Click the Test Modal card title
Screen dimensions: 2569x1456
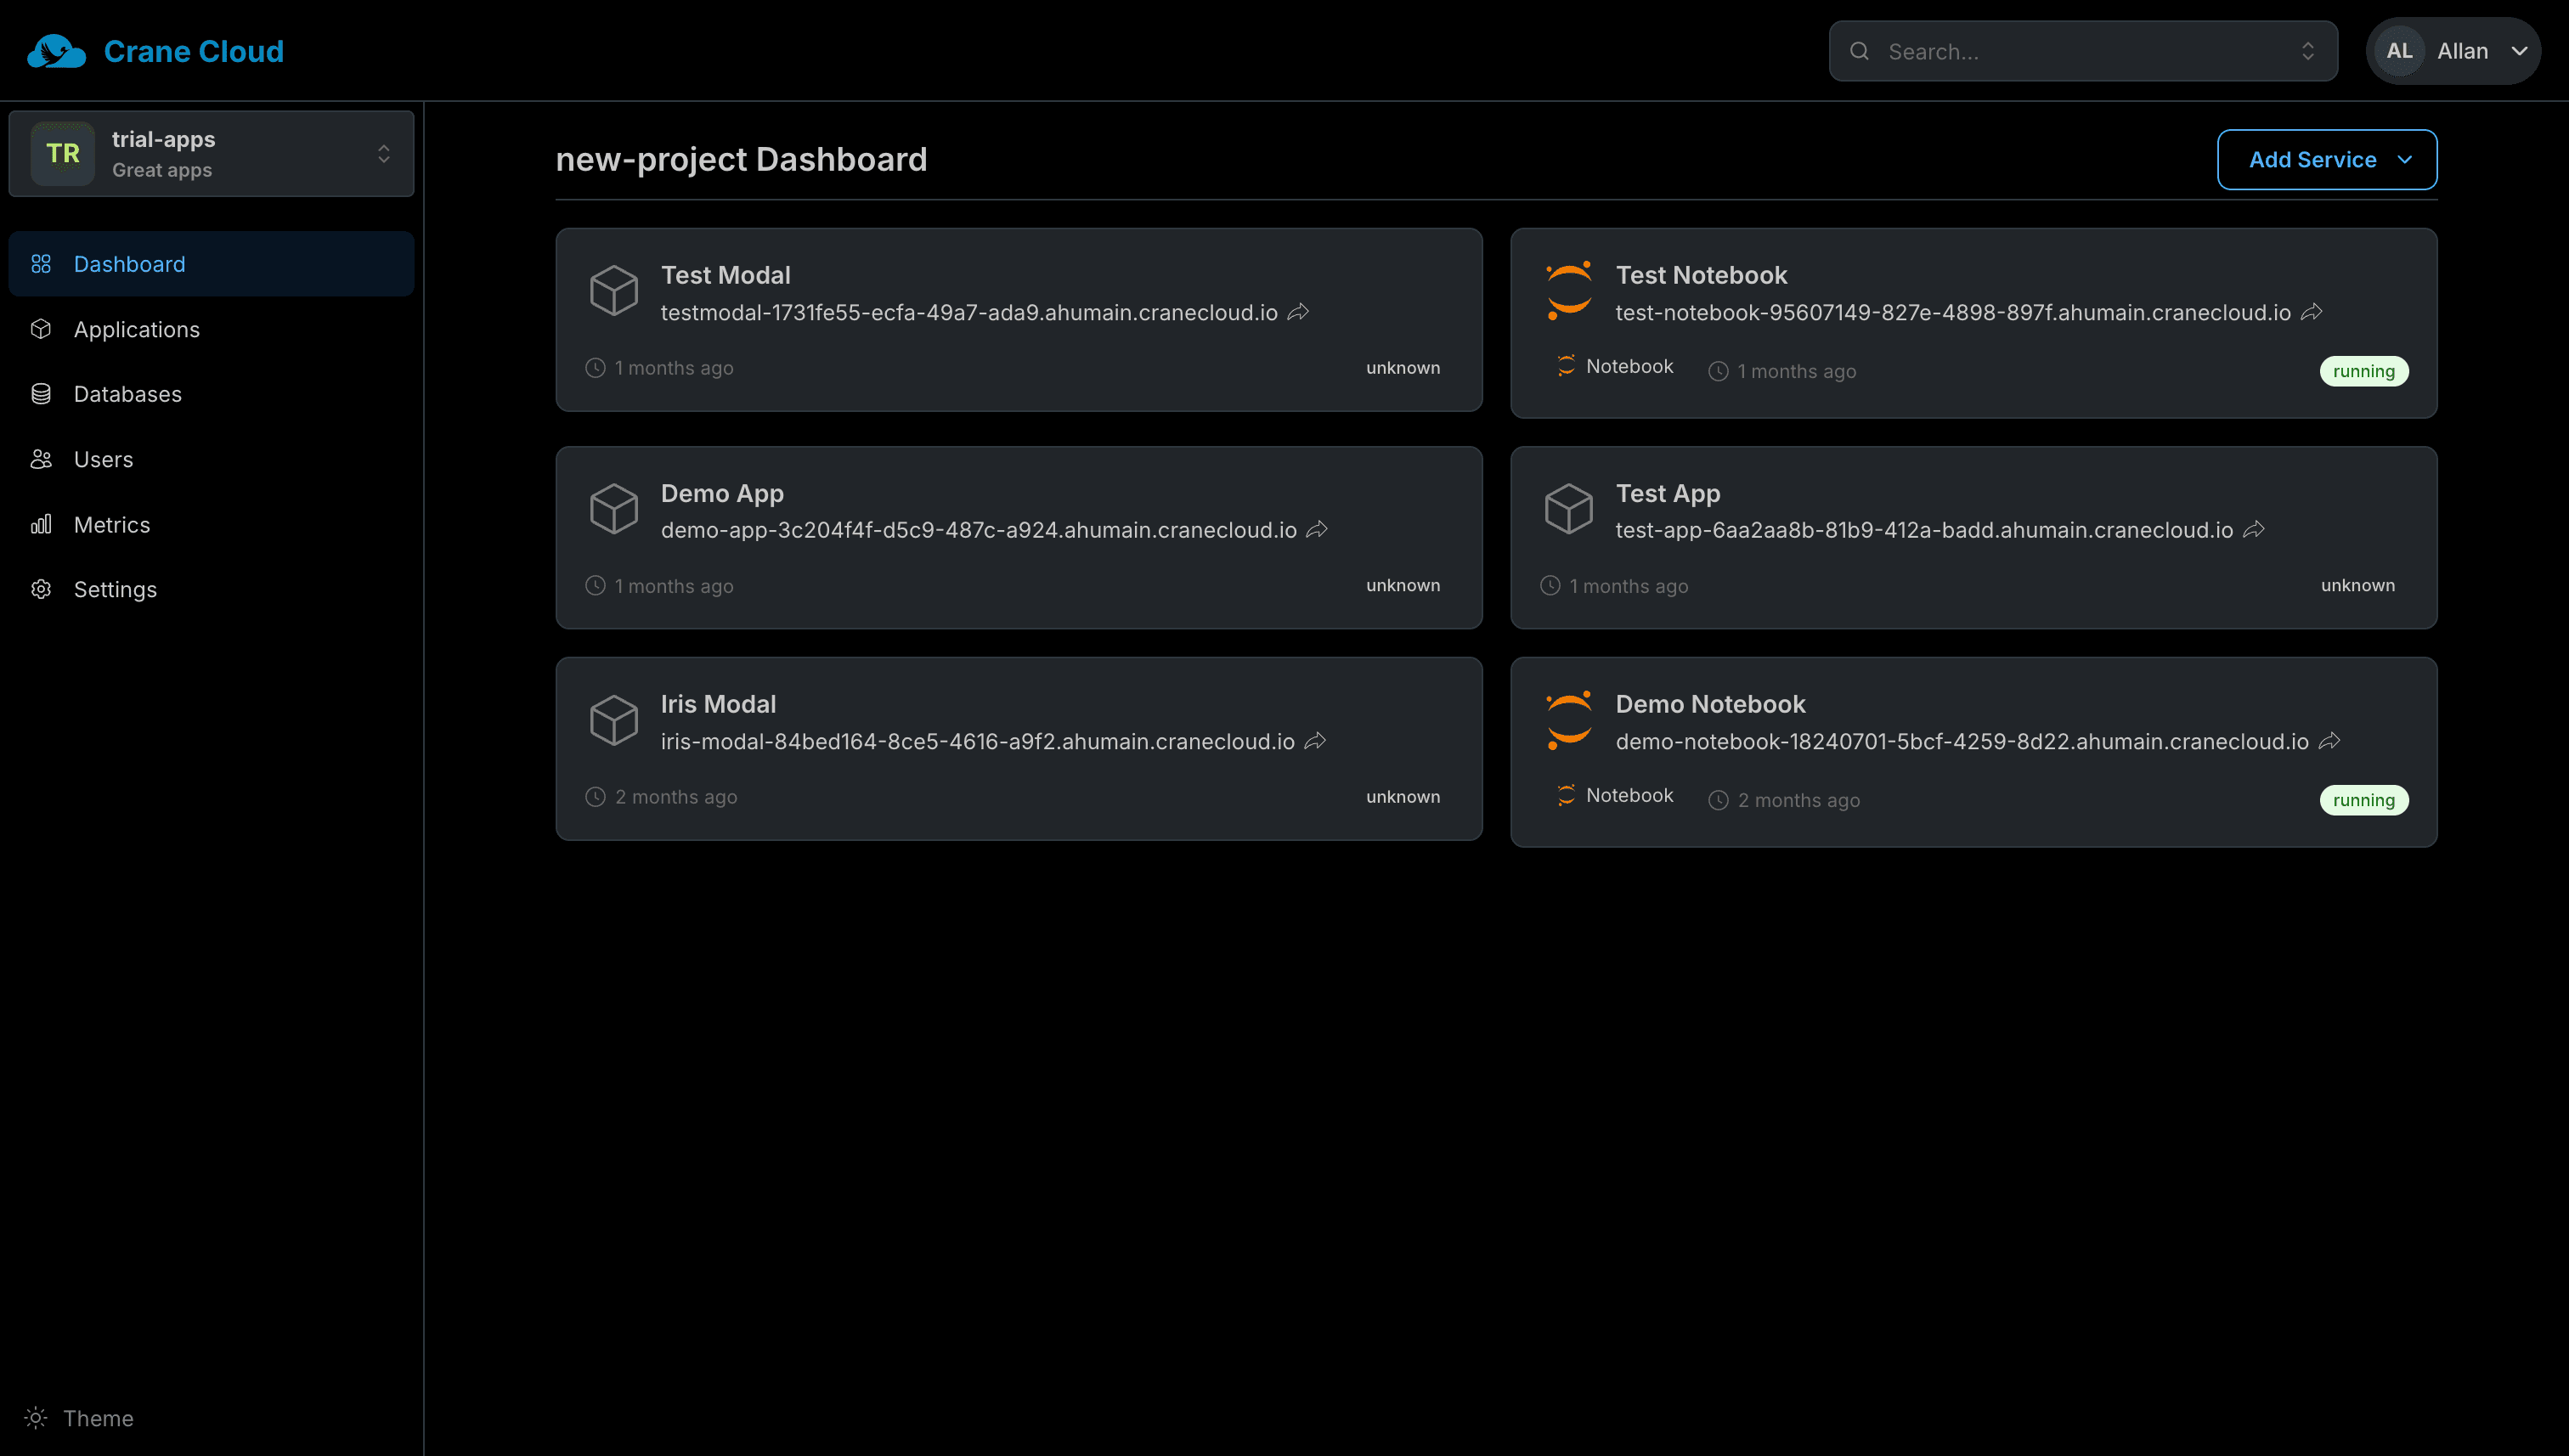click(726, 275)
